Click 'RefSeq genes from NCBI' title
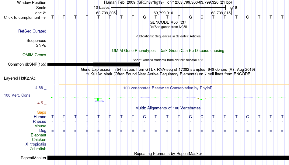Viewport: 289px width, 165px height. pyautogui.click(x=168, y=27)
